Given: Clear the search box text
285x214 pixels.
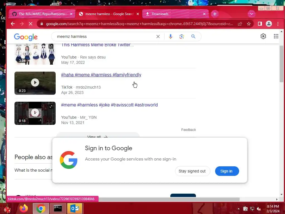Looking at the screenshot, I should pos(158,37).
